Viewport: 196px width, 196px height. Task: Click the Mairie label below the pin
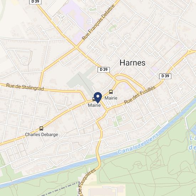click(x=94, y=105)
